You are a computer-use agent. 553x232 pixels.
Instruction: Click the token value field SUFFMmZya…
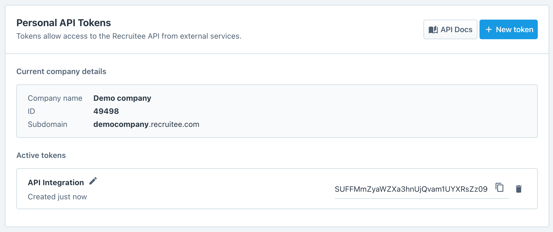click(411, 189)
